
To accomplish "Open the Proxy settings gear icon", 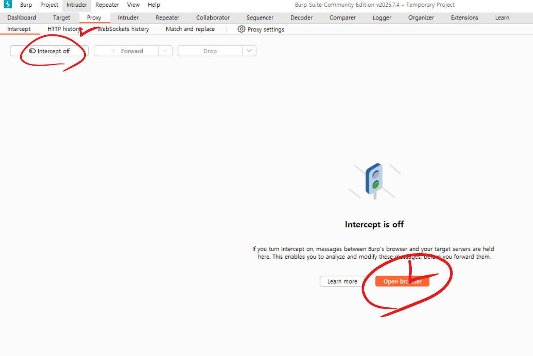I will tap(241, 29).
